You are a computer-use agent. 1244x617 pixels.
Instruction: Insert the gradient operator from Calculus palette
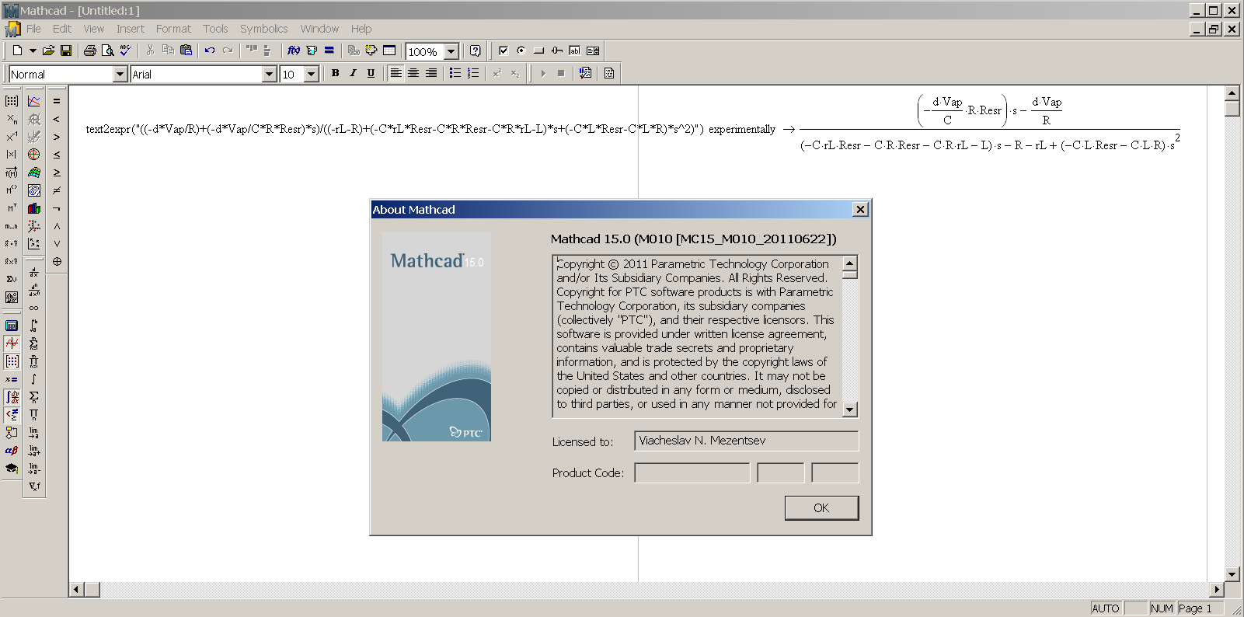coord(34,486)
